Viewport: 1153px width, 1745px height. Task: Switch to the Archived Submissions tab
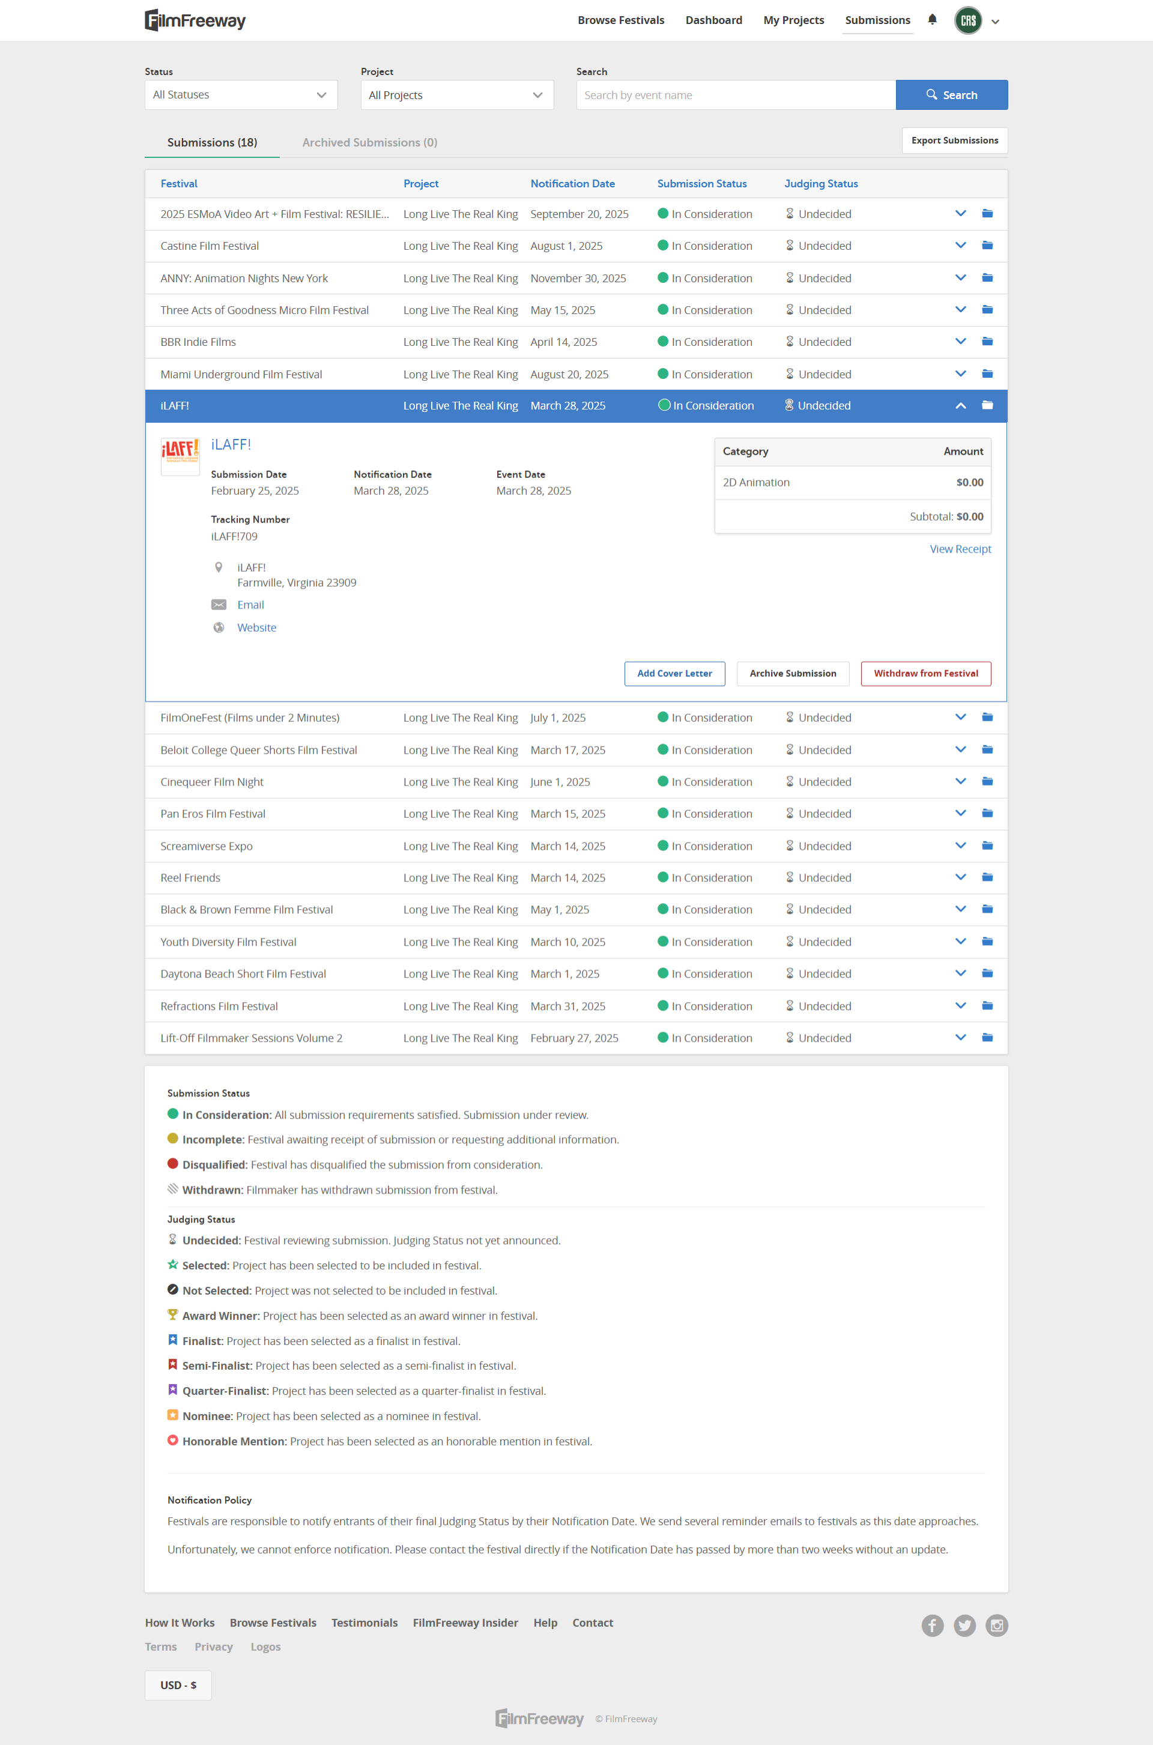[x=369, y=143]
